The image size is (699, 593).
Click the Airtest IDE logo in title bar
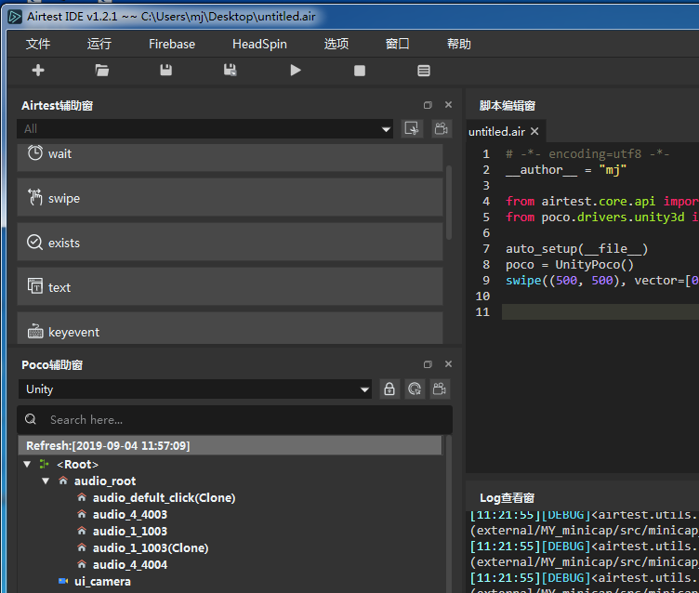pos(15,17)
